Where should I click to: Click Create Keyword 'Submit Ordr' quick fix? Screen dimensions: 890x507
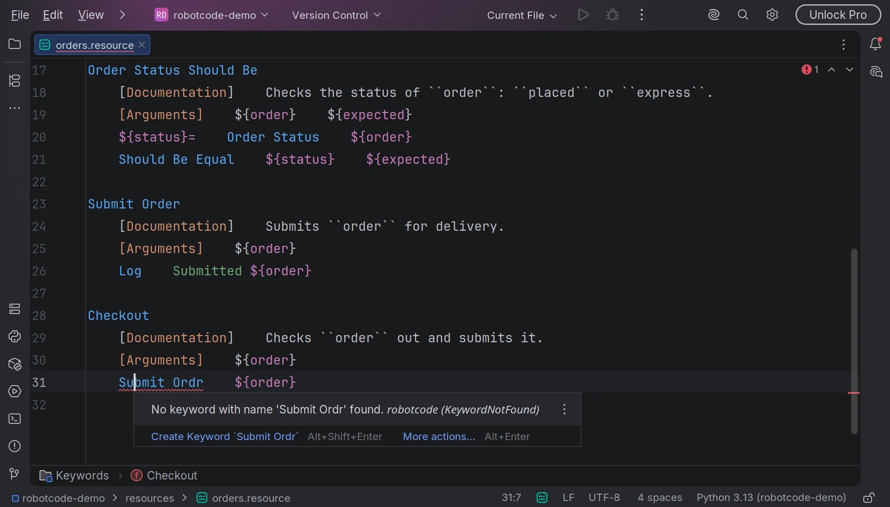(x=225, y=436)
